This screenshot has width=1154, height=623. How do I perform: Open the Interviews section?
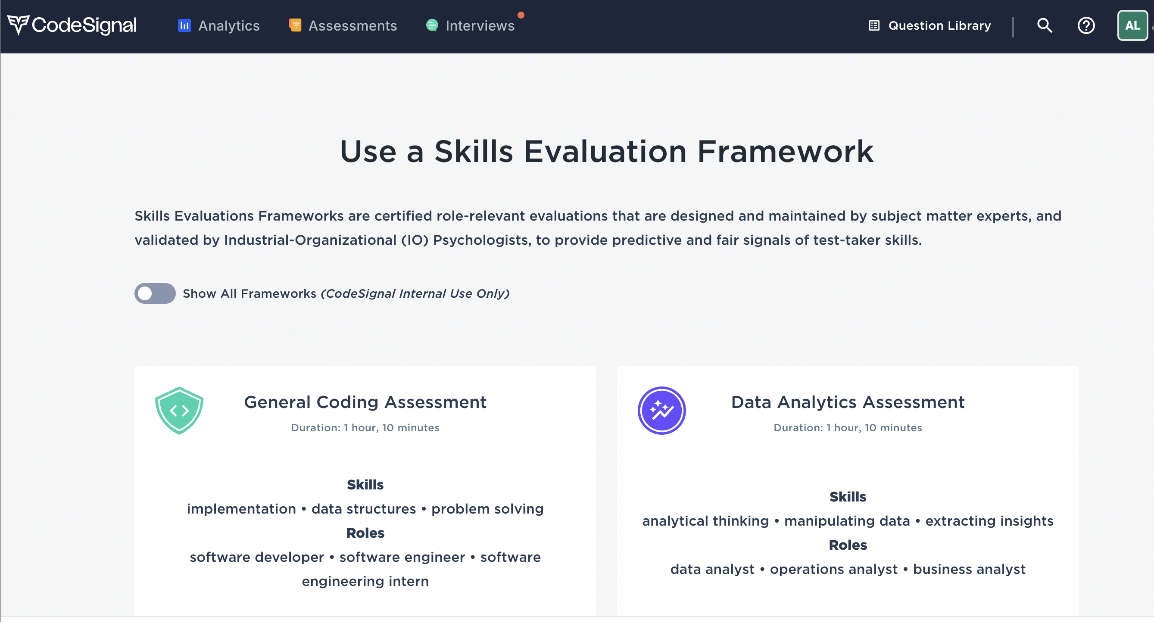pyautogui.click(x=471, y=25)
